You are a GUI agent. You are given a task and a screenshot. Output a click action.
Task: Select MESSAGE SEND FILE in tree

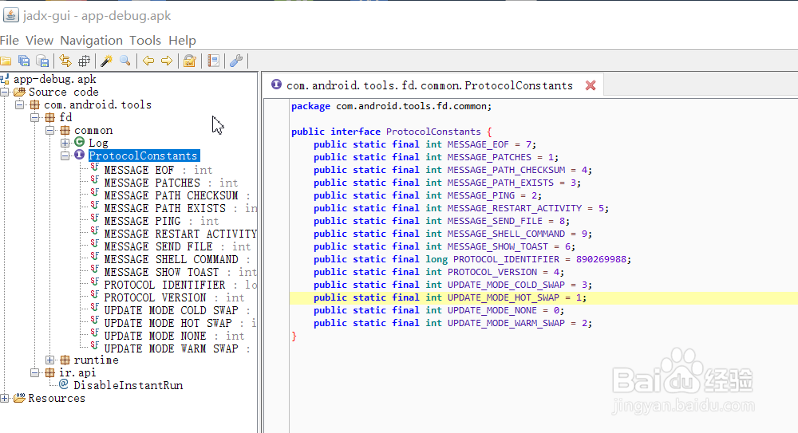(x=177, y=246)
